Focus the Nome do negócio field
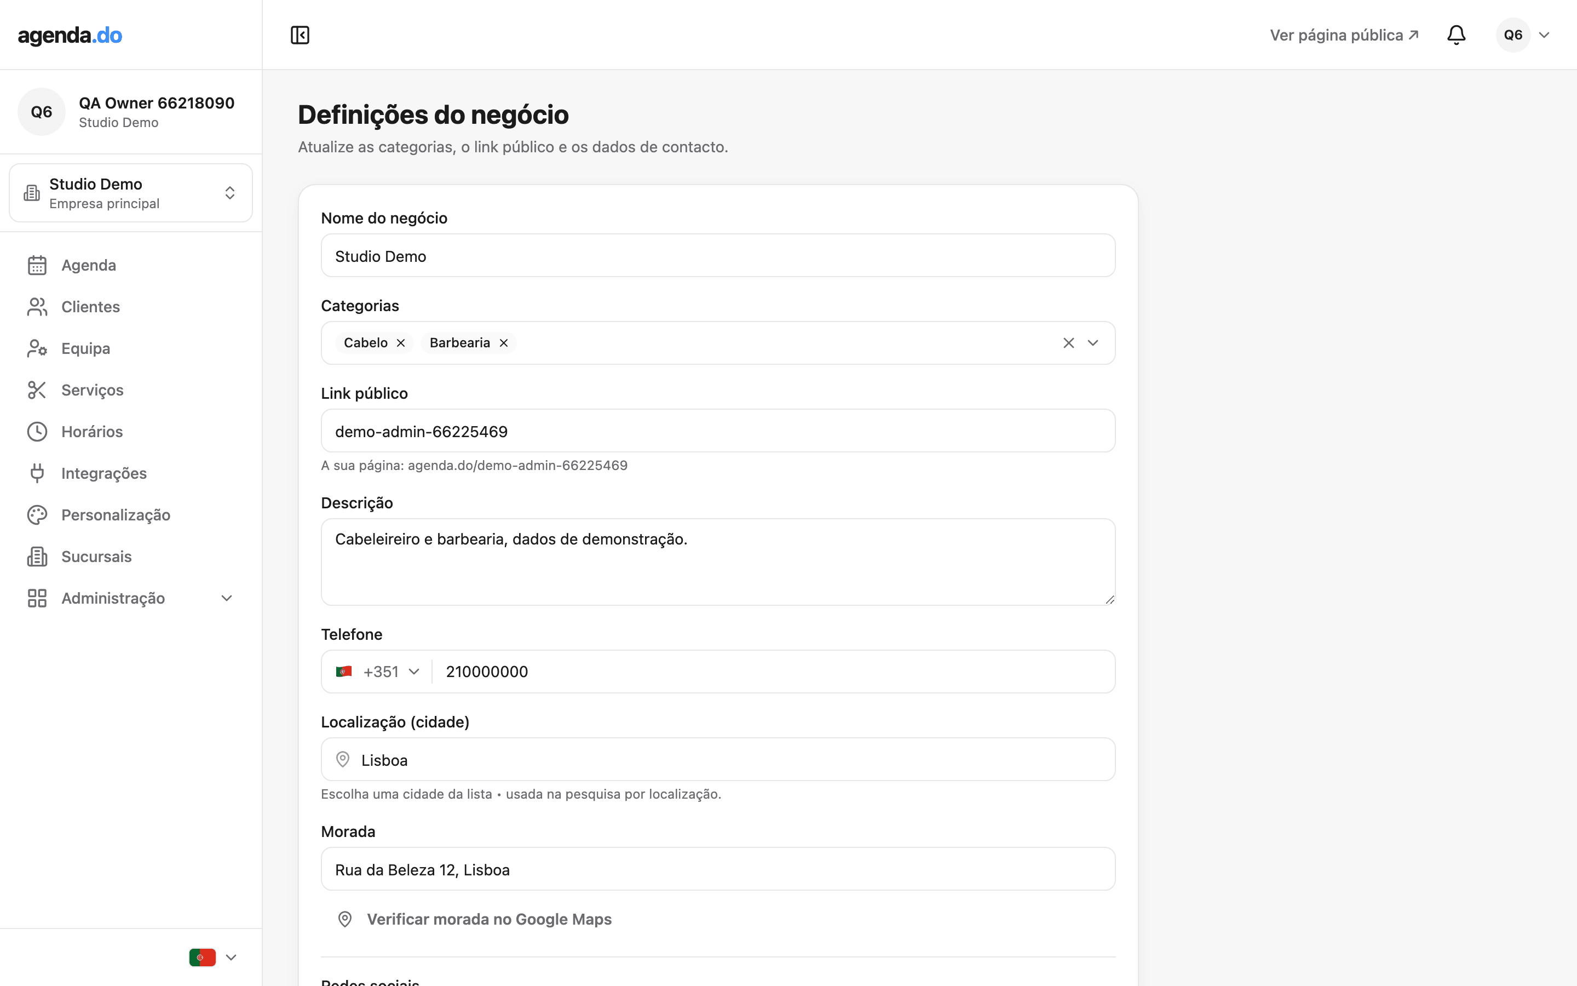Screen dimensions: 1577x986 pos(718,256)
